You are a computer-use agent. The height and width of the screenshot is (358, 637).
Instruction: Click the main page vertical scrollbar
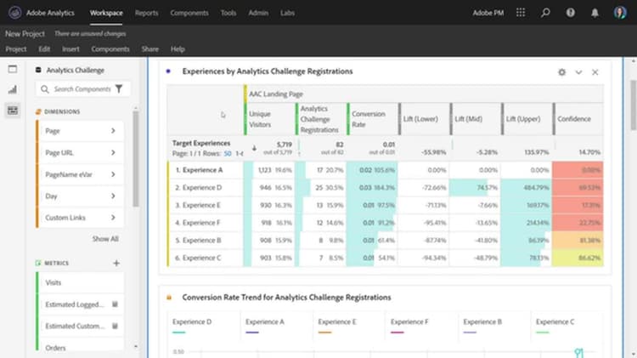tap(633, 105)
